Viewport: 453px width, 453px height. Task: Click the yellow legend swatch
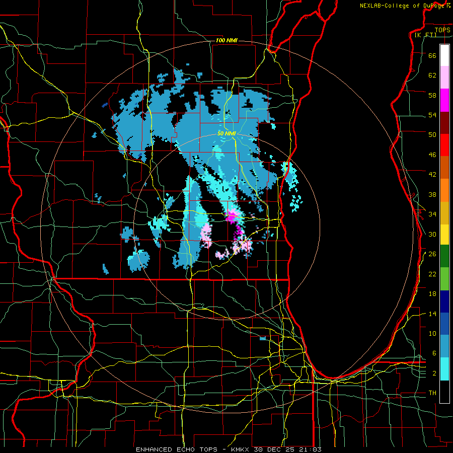click(444, 235)
